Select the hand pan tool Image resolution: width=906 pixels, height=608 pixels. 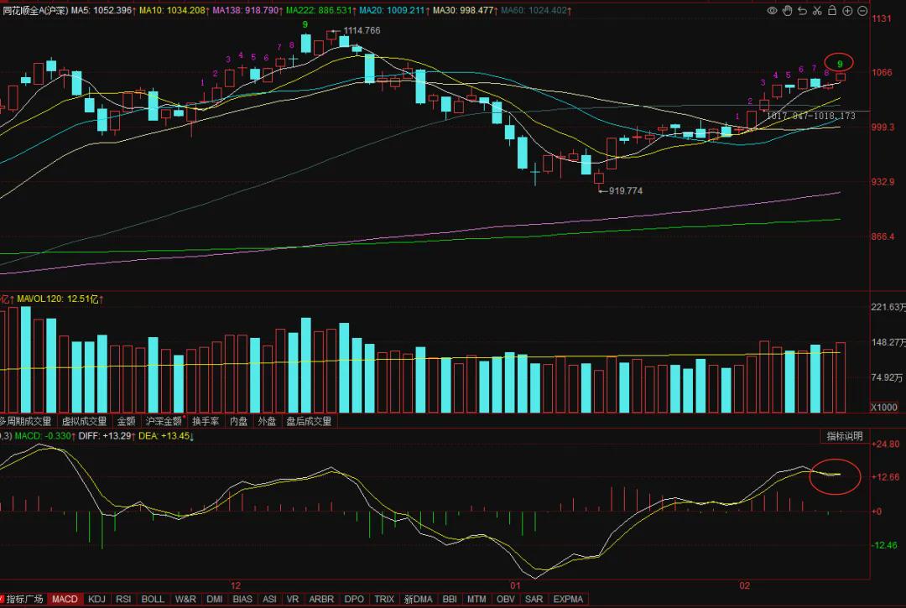pyautogui.click(x=787, y=11)
